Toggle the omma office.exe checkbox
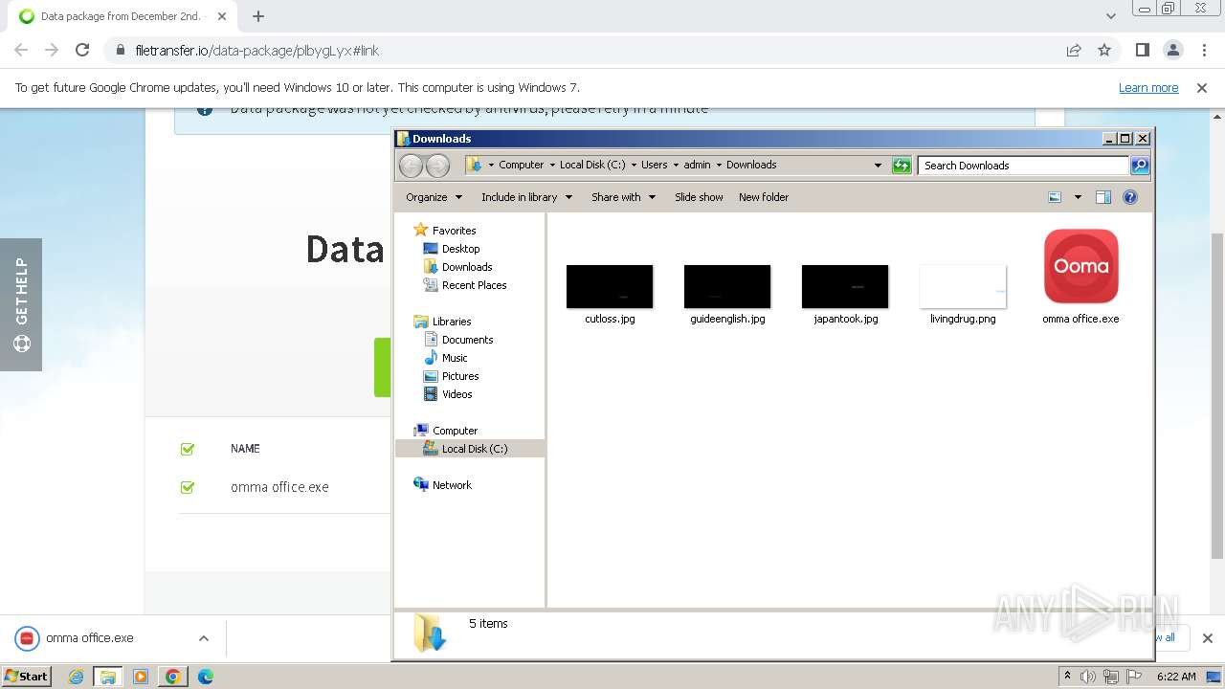 tap(188, 487)
